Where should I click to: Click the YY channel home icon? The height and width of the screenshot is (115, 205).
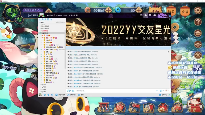coord(146,15)
